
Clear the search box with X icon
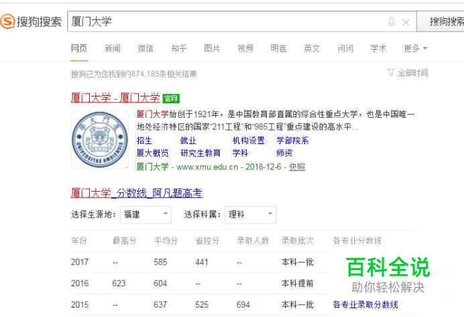click(406, 22)
